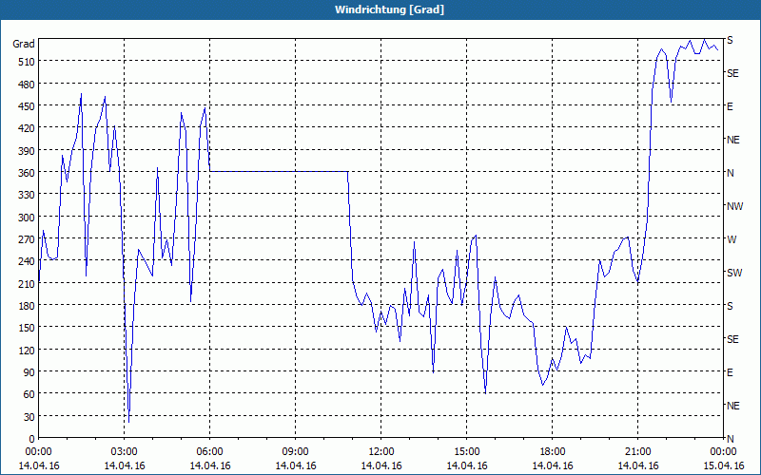Select the Grad y-axis unit label

[24, 44]
